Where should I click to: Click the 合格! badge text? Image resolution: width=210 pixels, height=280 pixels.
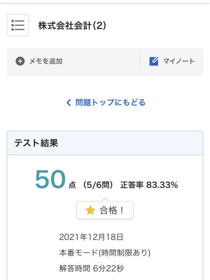point(112,210)
